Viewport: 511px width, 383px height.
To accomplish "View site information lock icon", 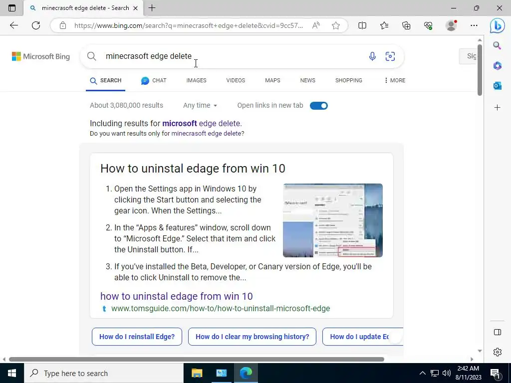I will pos(63,25).
